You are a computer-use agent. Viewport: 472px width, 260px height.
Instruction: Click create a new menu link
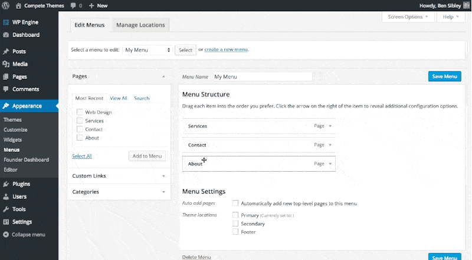point(226,49)
